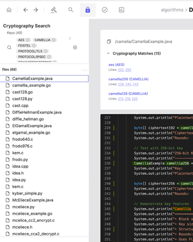Navigate forward with right arrow
Image resolution: width=193 pixels, height=242 pixels.
coord(36,10)
